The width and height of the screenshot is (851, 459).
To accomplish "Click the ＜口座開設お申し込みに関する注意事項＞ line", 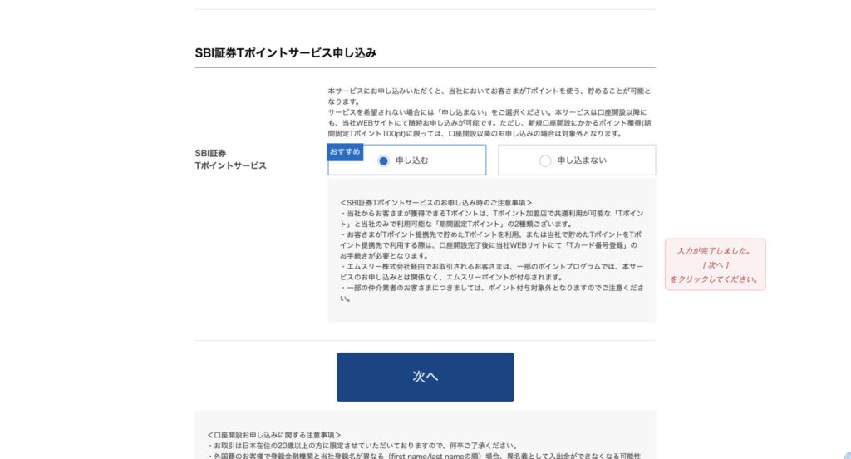I will (x=274, y=435).
